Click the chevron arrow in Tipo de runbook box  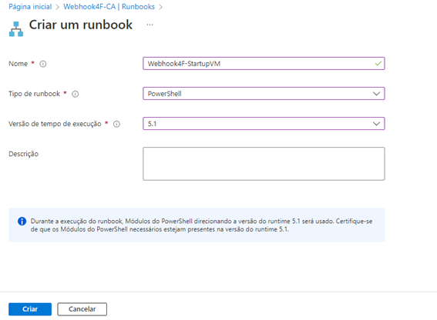pyautogui.click(x=376, y=94)
